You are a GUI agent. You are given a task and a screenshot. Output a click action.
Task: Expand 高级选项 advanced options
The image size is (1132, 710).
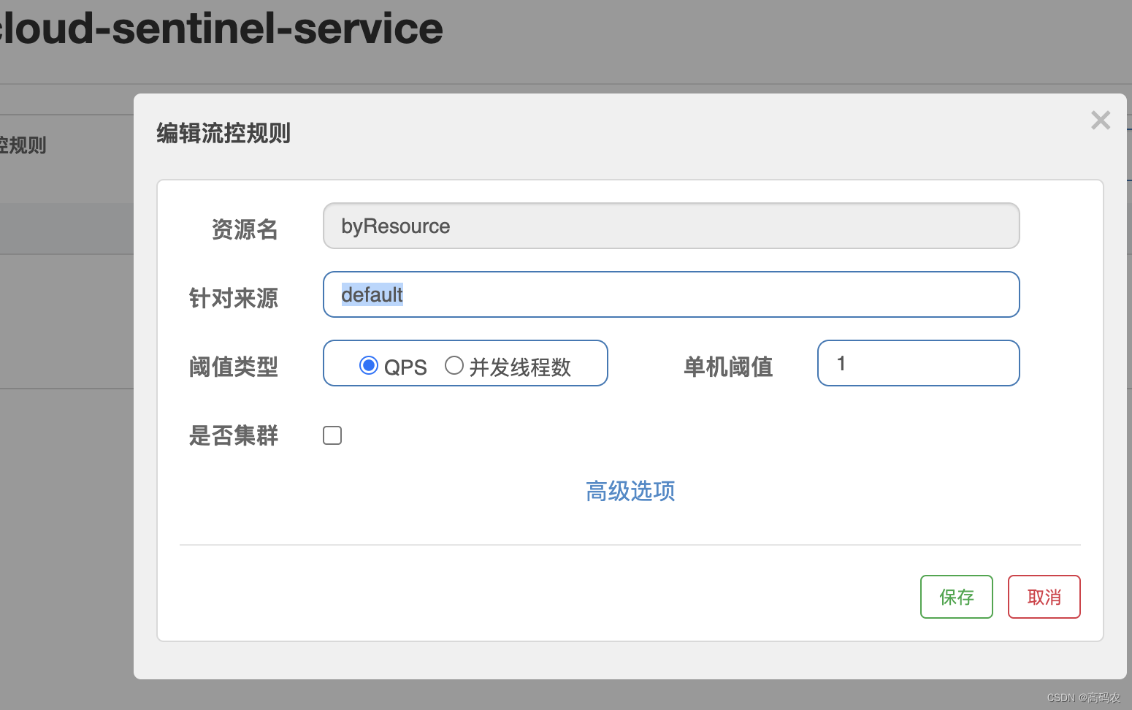click(630, 491)
